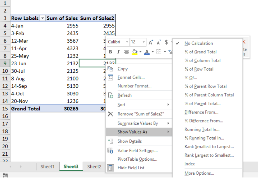The width and height of the screenshot is (259, 180).
Task: Choose % of Column Total
Action: tap(207, 61)
